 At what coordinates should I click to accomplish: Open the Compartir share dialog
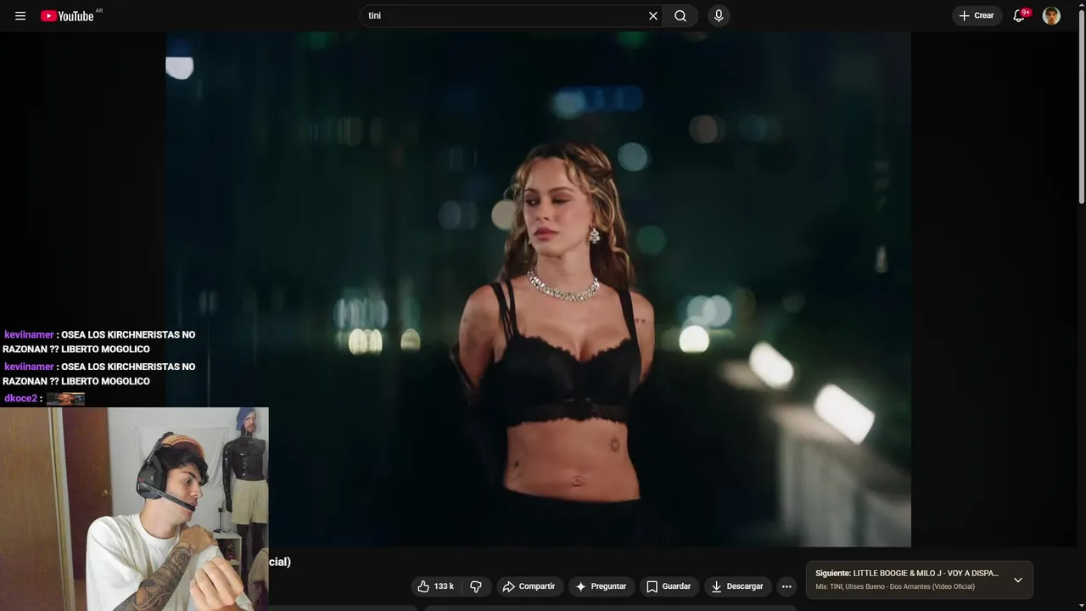coord(529,586)
